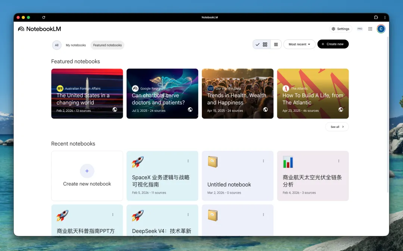
Task: Open the 商业航天太空光伏全链条分析 notebook
Action: [x=313, y=176]
